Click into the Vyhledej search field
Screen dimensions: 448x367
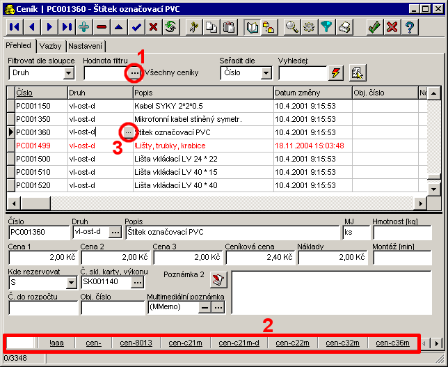(302, 73)
